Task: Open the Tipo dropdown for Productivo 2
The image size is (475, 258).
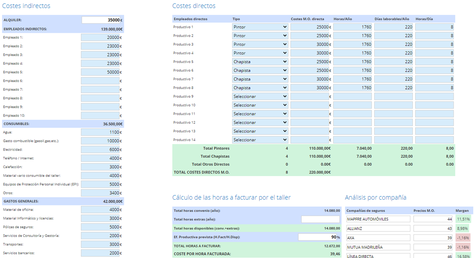Action: pos(260,36)
